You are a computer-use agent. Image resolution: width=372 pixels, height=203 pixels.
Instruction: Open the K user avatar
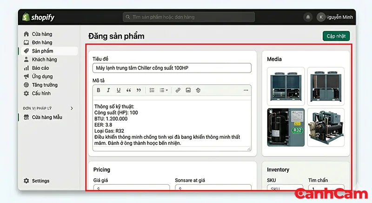pos(321,17)
